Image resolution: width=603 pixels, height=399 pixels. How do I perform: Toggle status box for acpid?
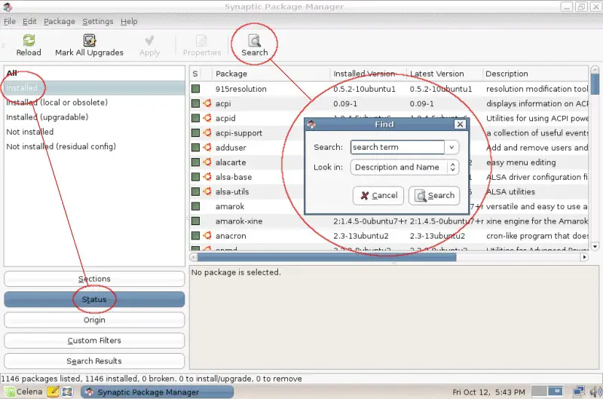point(195,118)
